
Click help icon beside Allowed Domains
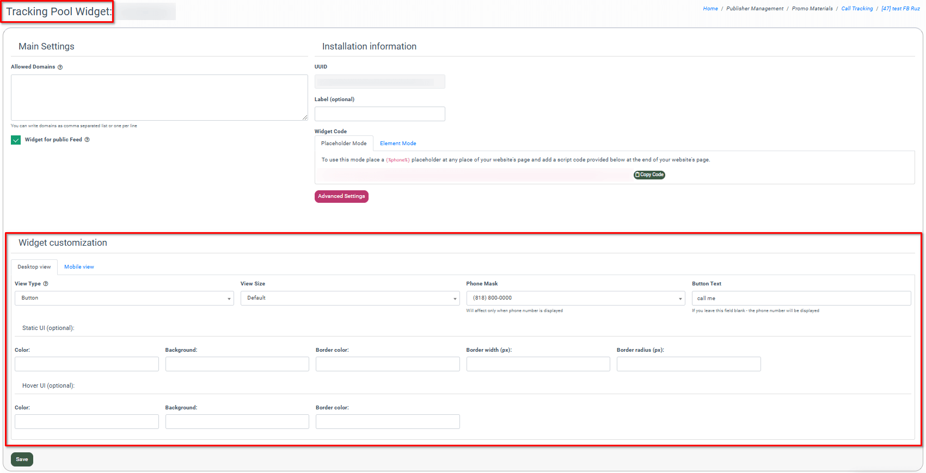pos(60,67)
